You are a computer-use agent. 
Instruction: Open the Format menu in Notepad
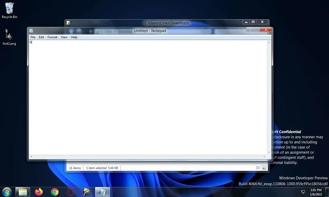pos(52,37)
